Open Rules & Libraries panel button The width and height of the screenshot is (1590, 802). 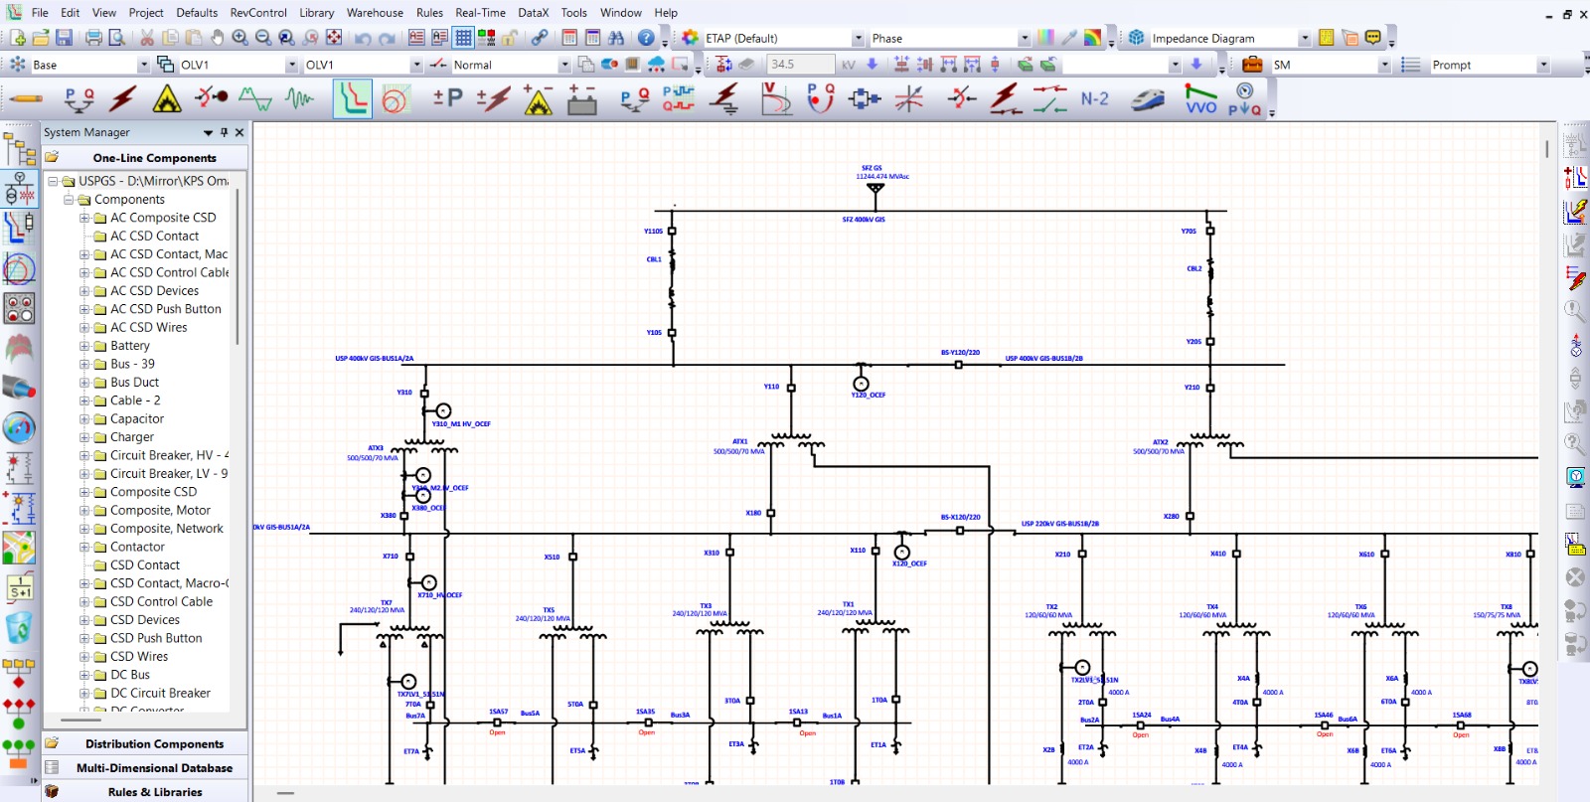coord(145,792)
